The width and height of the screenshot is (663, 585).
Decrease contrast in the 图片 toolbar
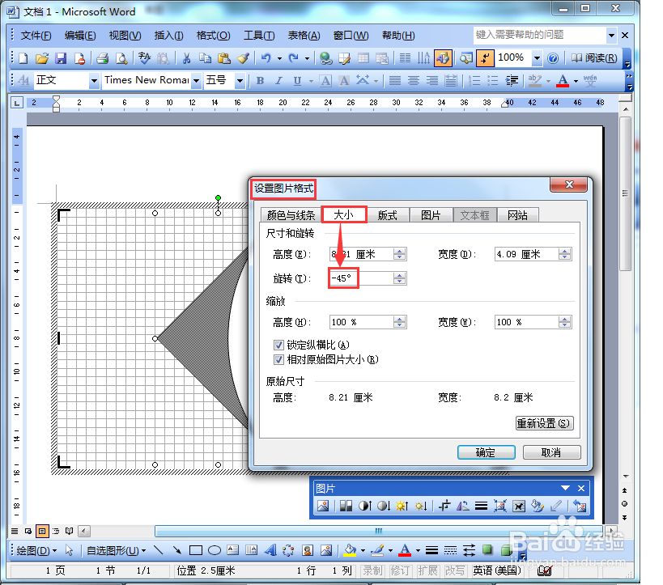click(384, 506)
